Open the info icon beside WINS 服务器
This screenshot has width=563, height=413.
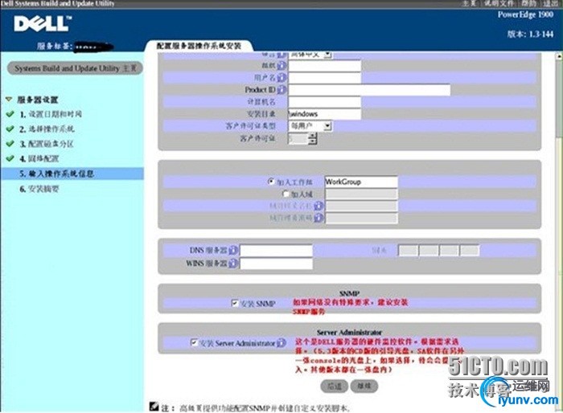pos(233,264)
